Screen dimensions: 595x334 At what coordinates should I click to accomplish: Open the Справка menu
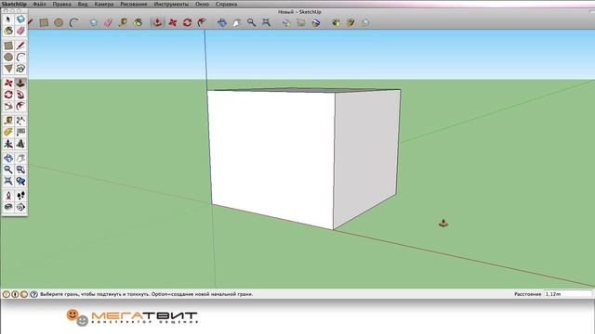pyautogui.click(x=226, y=4)
